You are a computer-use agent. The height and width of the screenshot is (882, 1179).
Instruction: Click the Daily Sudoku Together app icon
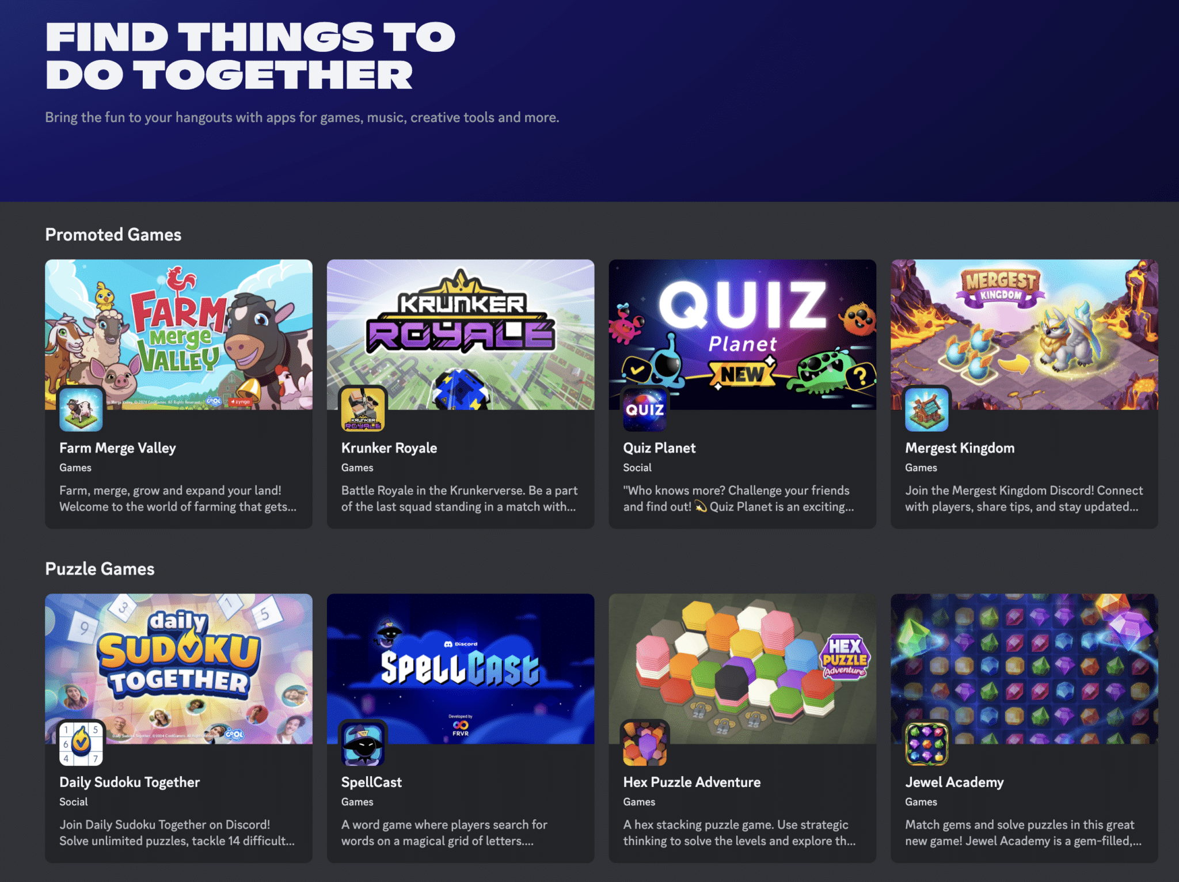pos(81,744)
